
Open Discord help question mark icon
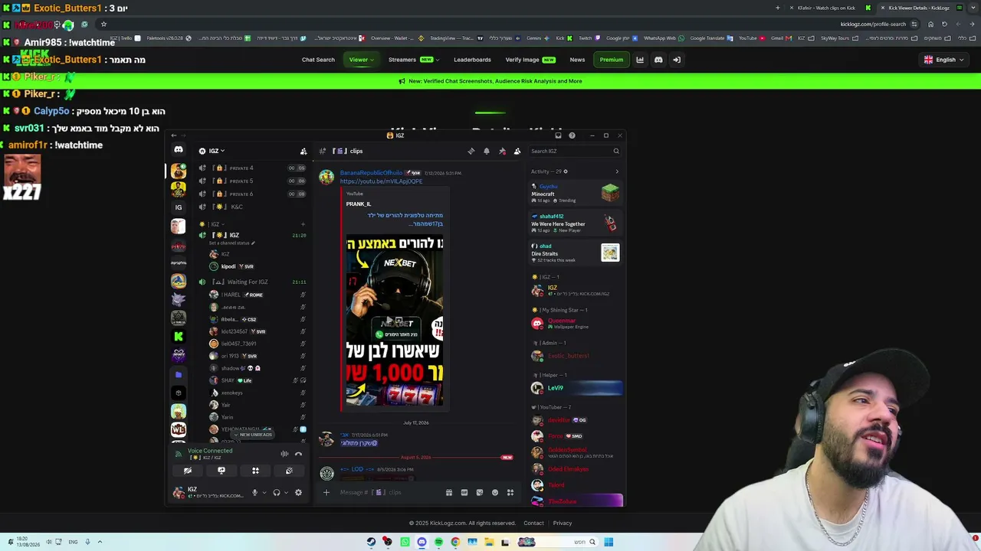(x=572, y=135)
